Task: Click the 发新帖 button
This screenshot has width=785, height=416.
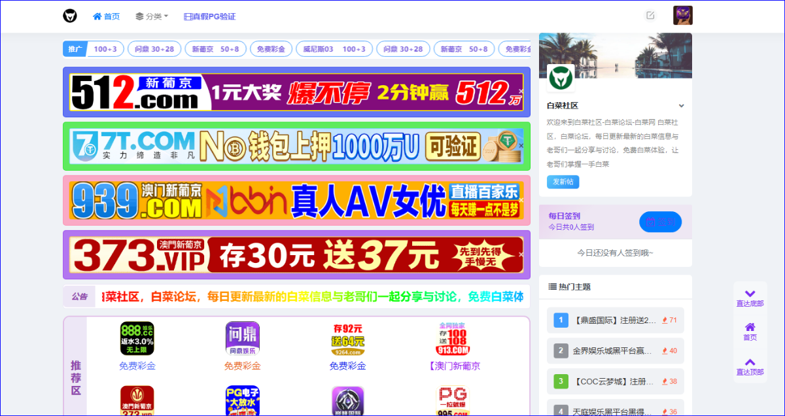Action: tap(563, 182)
